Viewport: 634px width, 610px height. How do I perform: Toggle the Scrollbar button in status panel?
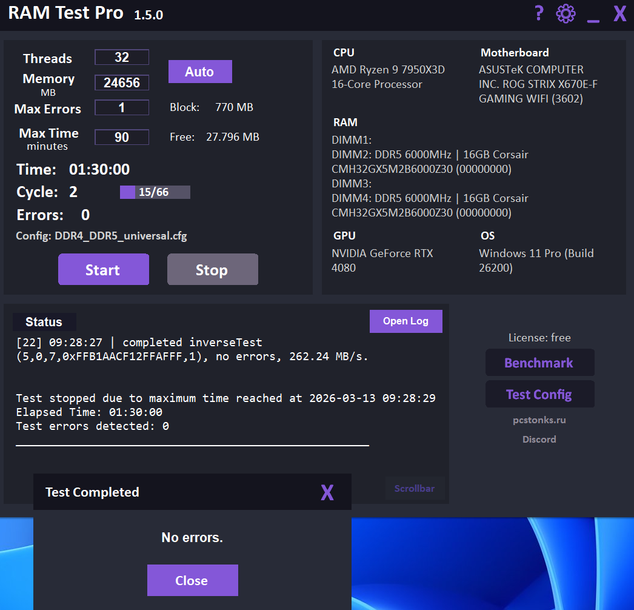click(x=415, y=488)
